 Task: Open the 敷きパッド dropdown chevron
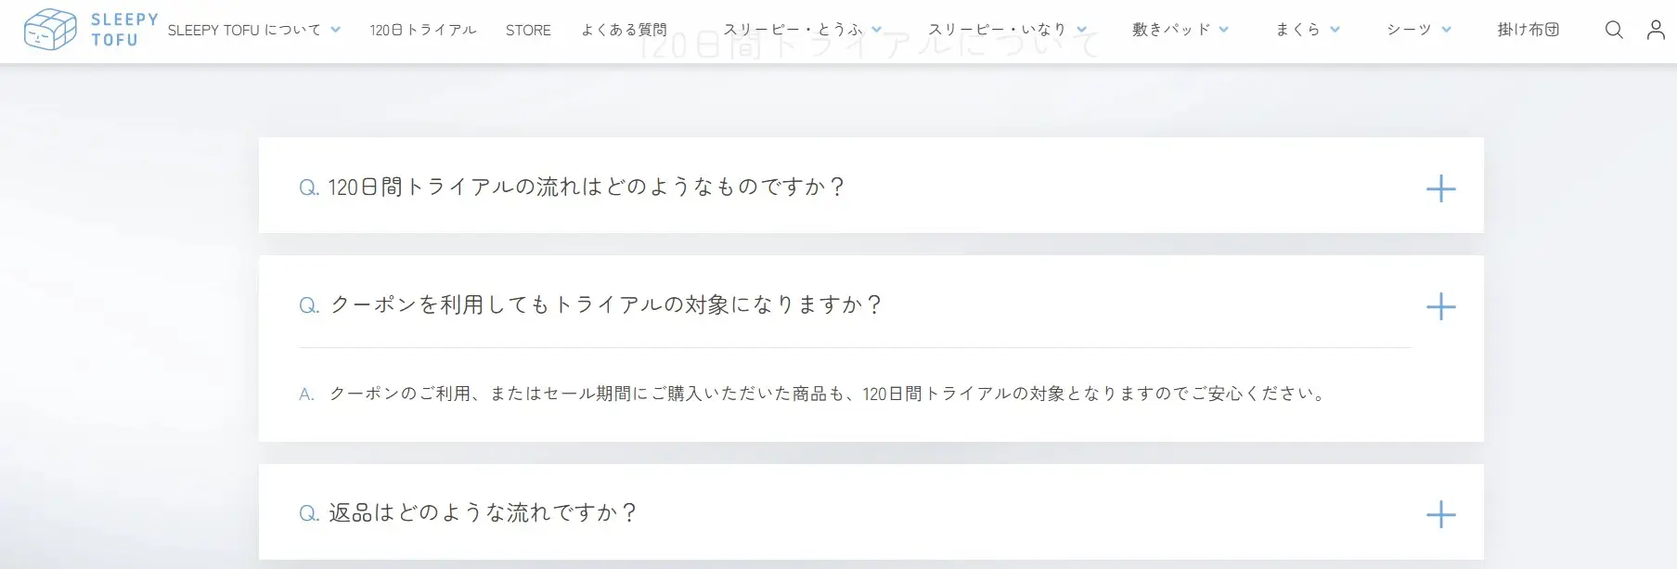pyautogui.click(x=1224, y=30)
